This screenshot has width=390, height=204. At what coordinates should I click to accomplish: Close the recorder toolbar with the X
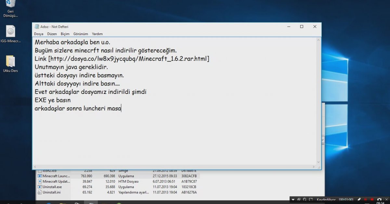point(386,199)
